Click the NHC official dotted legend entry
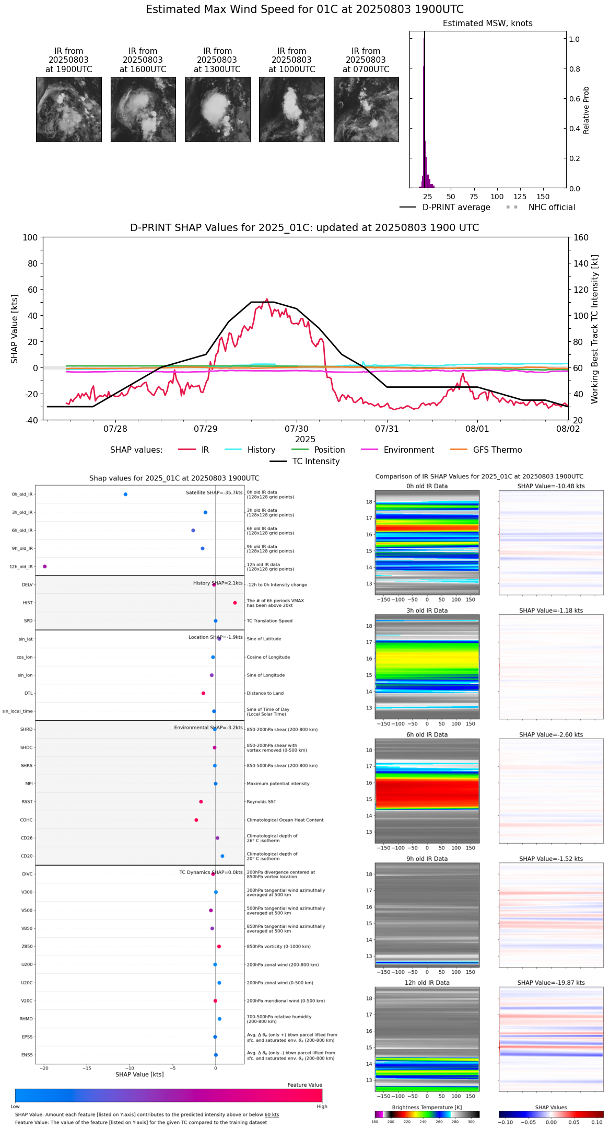 point(514,207)
